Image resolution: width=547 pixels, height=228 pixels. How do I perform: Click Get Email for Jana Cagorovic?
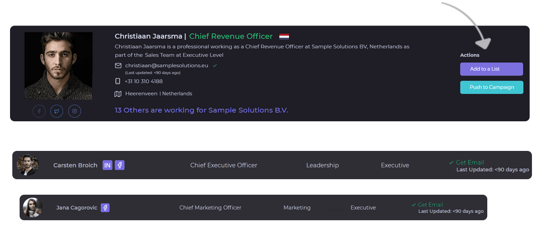(430, 205)
